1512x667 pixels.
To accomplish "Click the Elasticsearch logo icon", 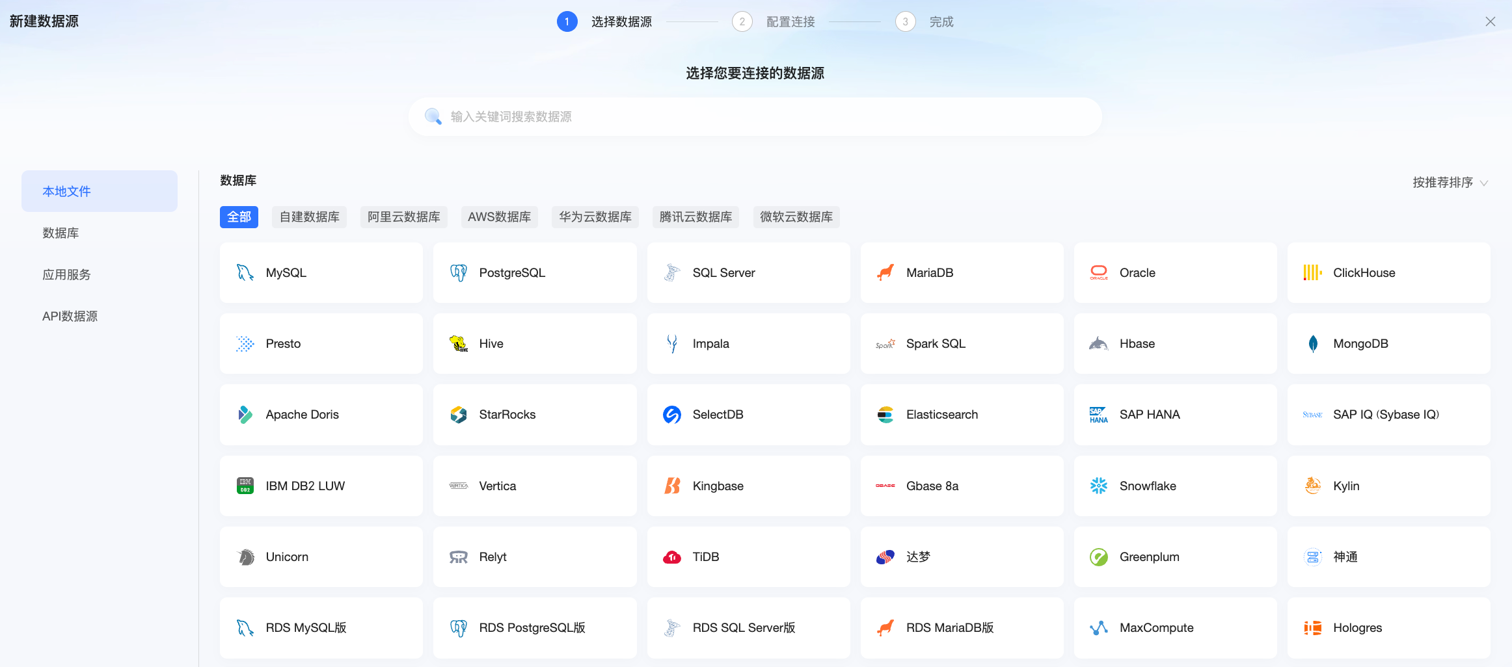I will point(885,415).
